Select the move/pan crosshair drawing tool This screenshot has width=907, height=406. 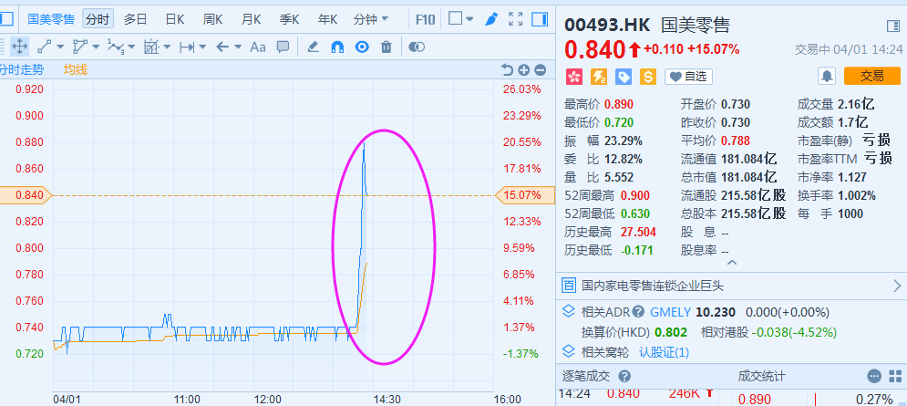click(19, 47)
